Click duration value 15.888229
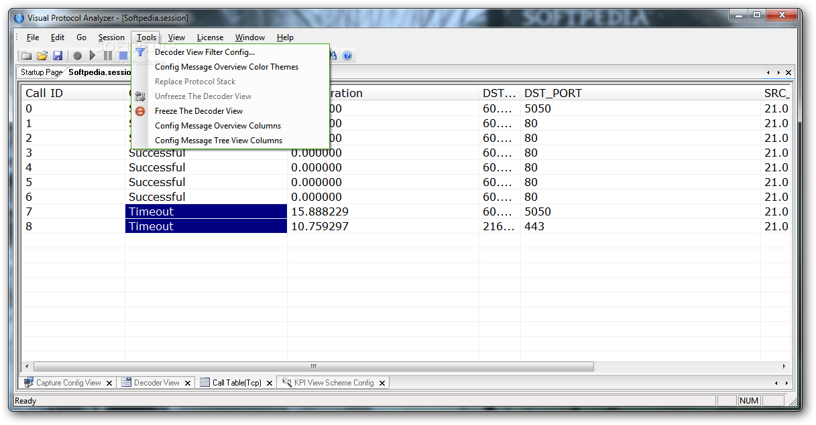The width and height of the screenshot is (816, 425). coord(320,211)
